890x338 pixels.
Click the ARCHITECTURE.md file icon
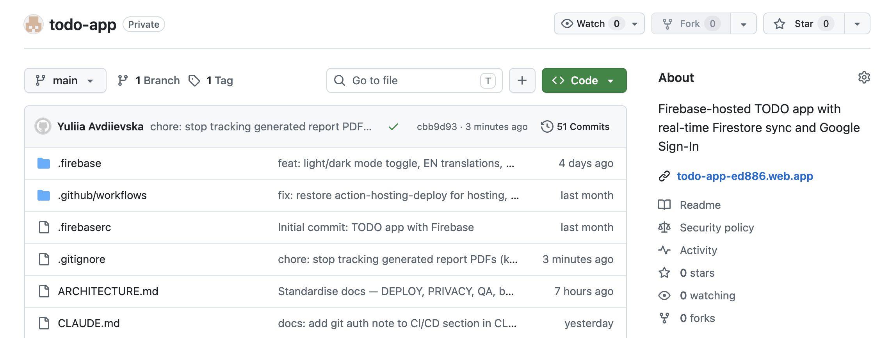(44, 291)
